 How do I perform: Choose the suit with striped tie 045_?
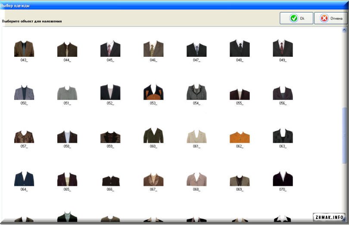coord(110,49)
